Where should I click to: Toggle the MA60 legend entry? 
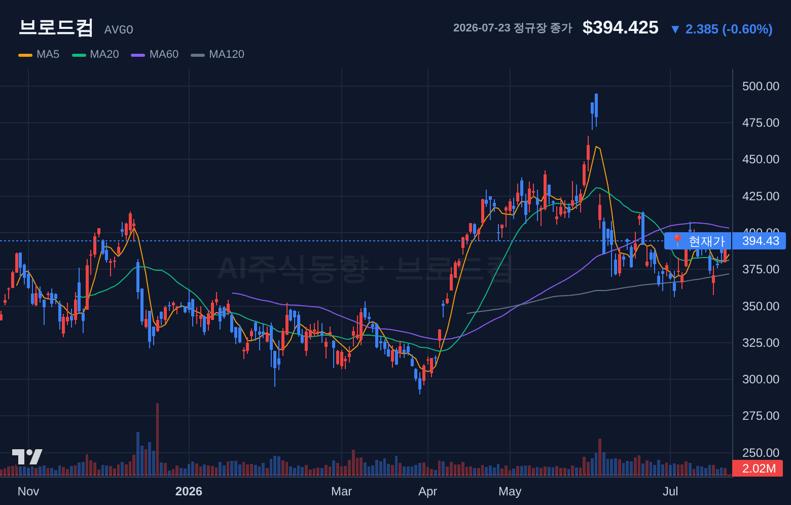pyautogui.click(x=155, y=54)
